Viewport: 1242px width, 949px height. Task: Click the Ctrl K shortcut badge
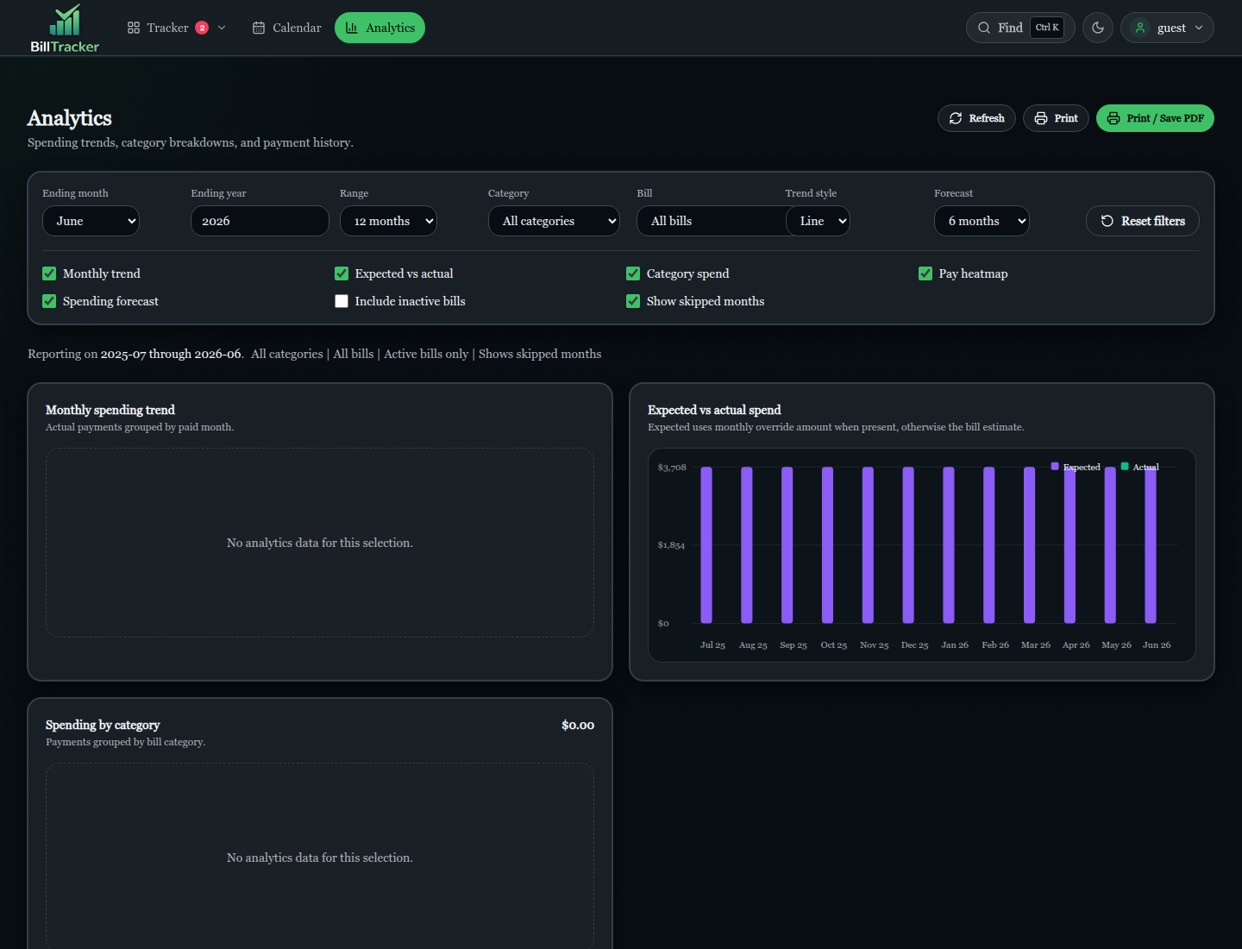1047,28
